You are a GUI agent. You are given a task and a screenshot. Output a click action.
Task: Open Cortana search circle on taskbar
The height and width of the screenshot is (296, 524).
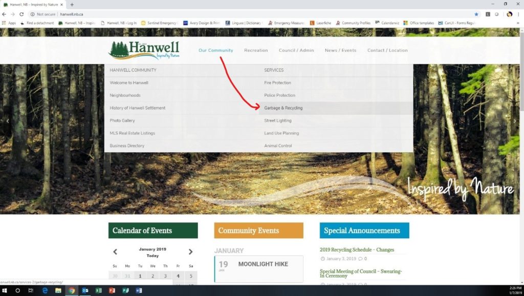[x=18, y=291]
